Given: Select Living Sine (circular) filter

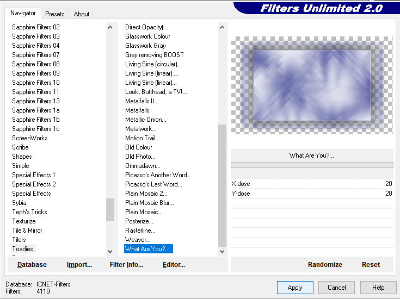Looking at the screenshot, I should click(153, 64).
